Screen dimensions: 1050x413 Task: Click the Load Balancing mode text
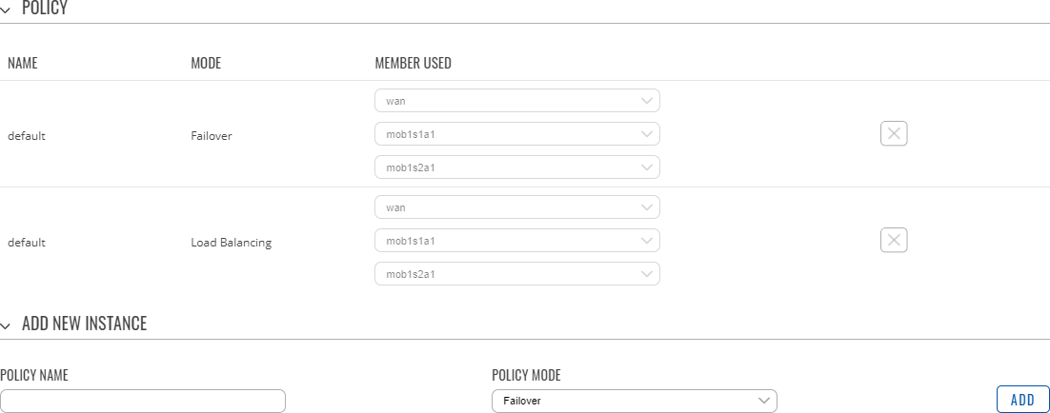click(x=231, y=243)
